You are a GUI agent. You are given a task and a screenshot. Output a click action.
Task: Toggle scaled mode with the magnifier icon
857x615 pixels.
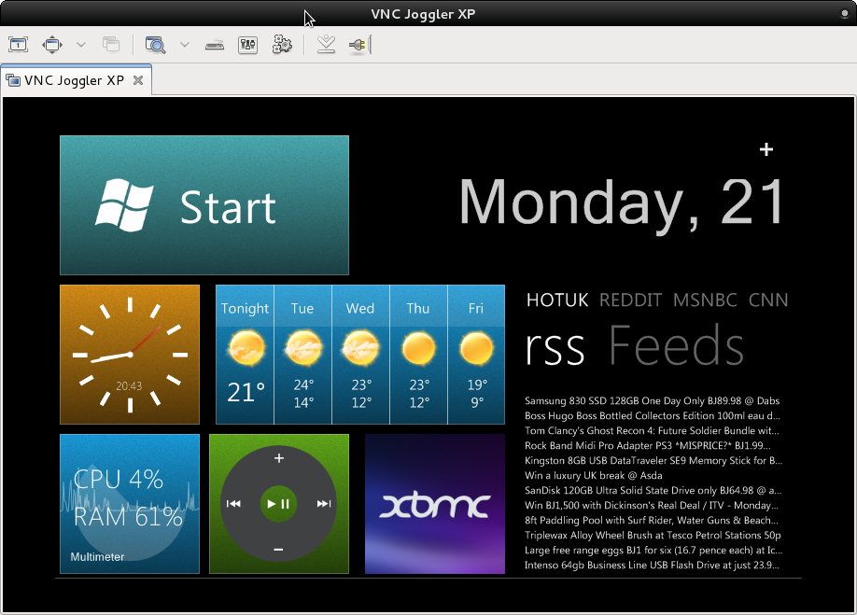[155, 45]
